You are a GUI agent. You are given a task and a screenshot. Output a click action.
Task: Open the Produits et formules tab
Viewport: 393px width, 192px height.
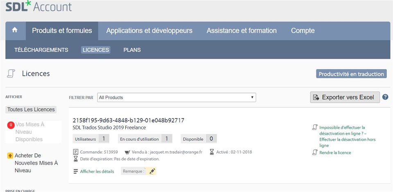point(62,31)
